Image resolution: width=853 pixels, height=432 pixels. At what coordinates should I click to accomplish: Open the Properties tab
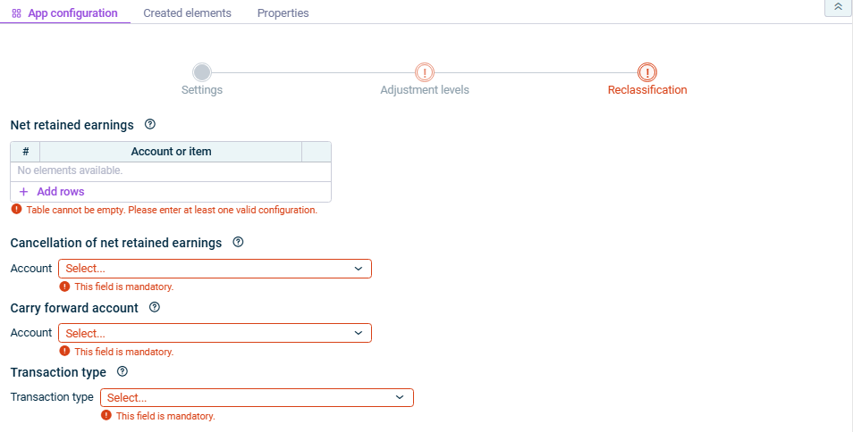point(283,13)
